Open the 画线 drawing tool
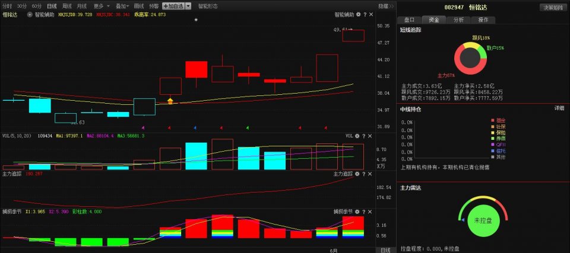The image size is (570, 253). pyautogui.click(x=139, y=6)
